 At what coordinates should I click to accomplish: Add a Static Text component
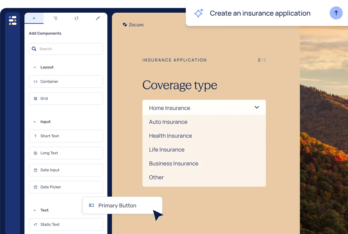tap(66, 225)
